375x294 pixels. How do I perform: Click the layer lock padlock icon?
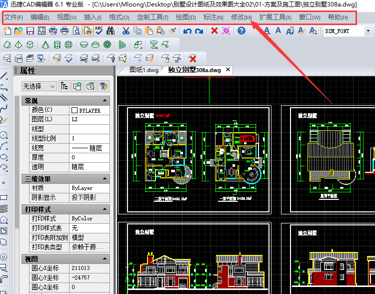click(165, 59)
